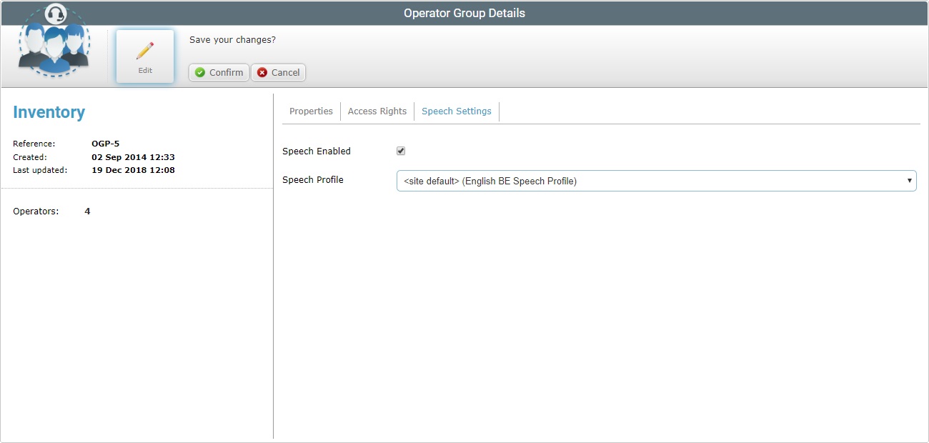Disable the Speech Enabled checkbox
The image size is (929, 443).
[x=400, y=150]
